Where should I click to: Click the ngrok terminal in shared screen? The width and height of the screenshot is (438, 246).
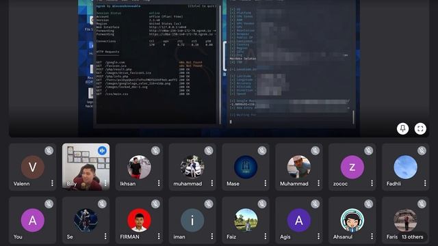[x=157, y=63]
